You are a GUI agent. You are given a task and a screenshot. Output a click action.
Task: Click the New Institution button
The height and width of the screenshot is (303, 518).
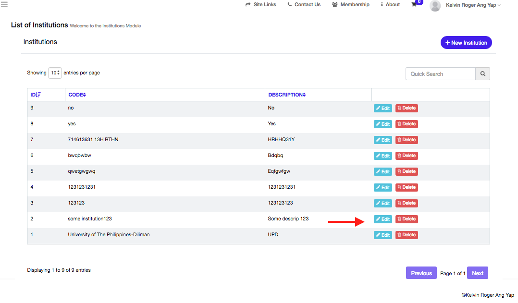466,43
